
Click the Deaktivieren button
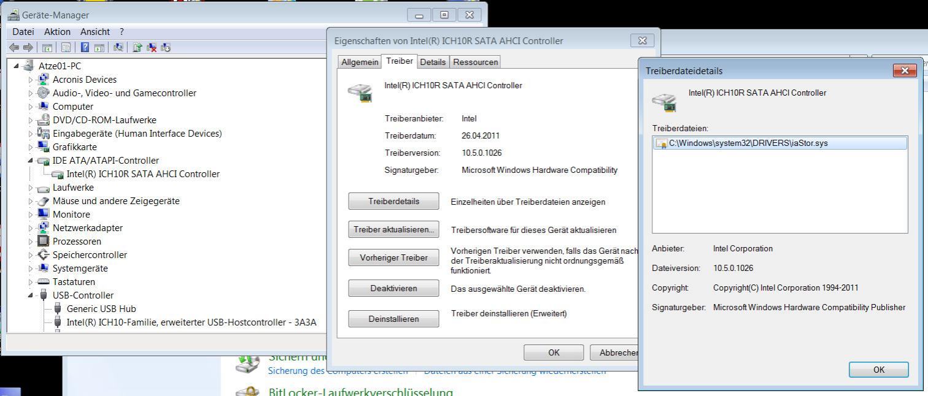(393, 288)
